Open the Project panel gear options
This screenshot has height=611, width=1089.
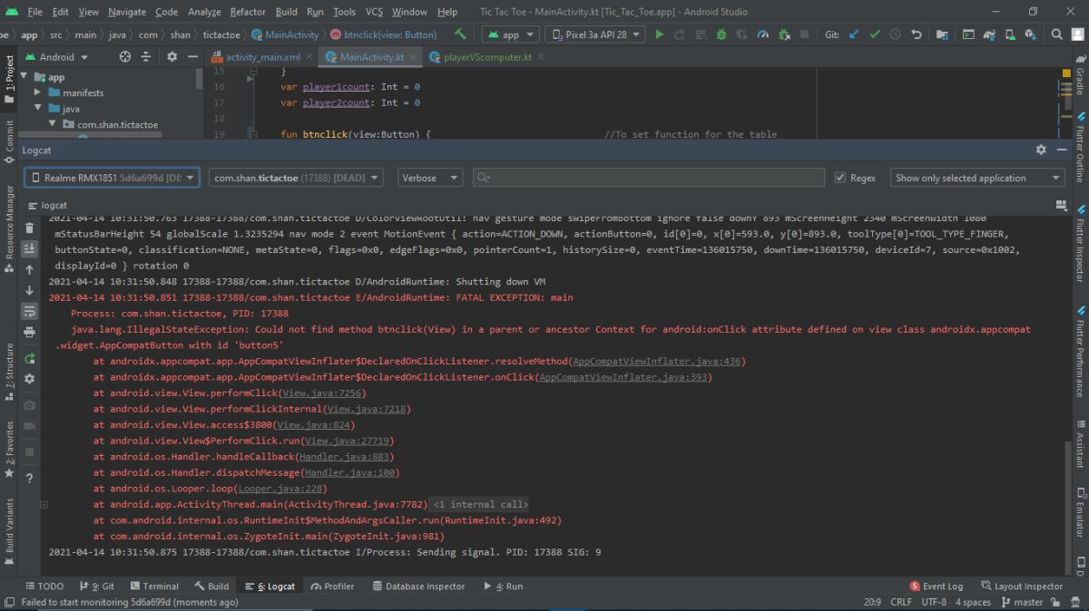(172, 56)
